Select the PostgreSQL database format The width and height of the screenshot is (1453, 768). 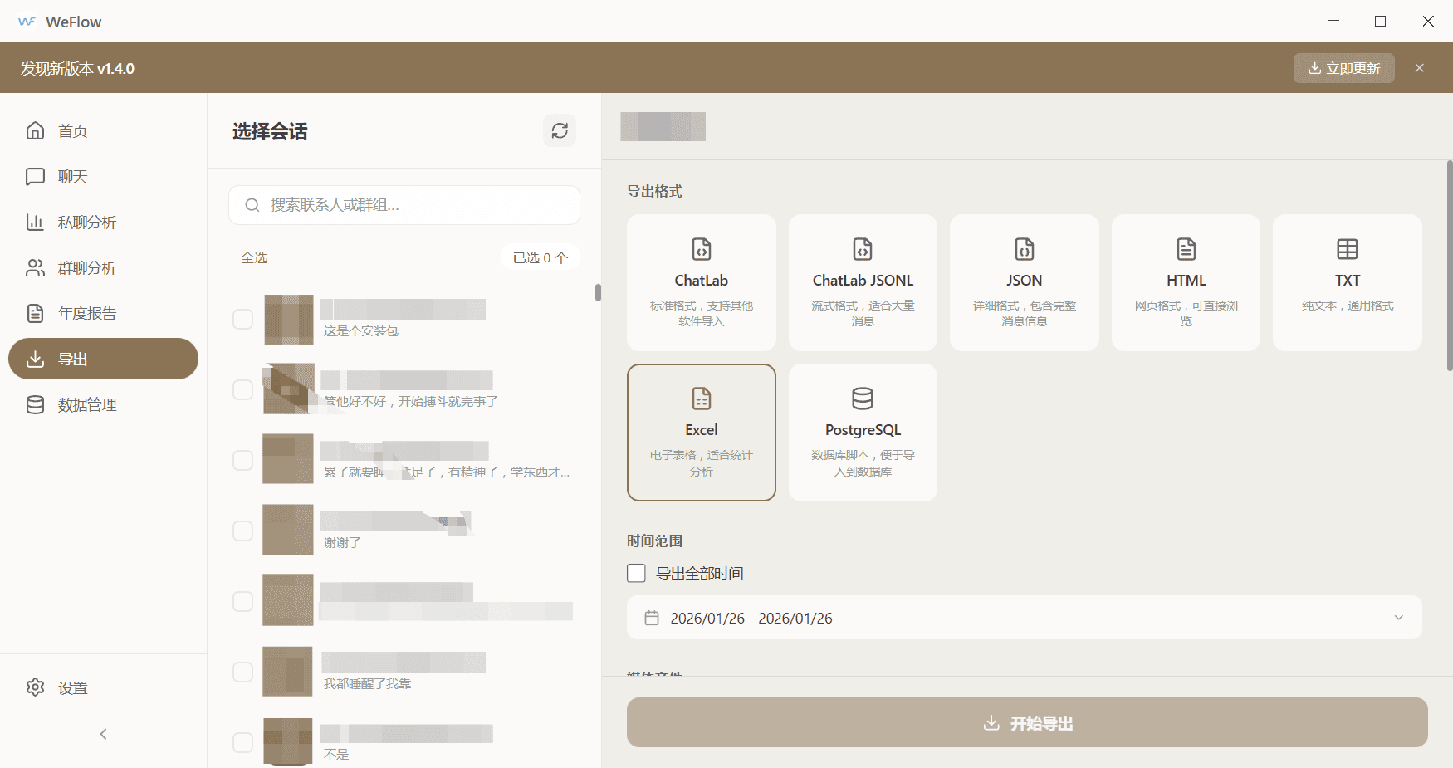click(863, 432)
